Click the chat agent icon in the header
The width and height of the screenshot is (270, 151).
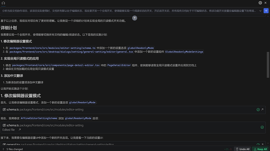3,3
